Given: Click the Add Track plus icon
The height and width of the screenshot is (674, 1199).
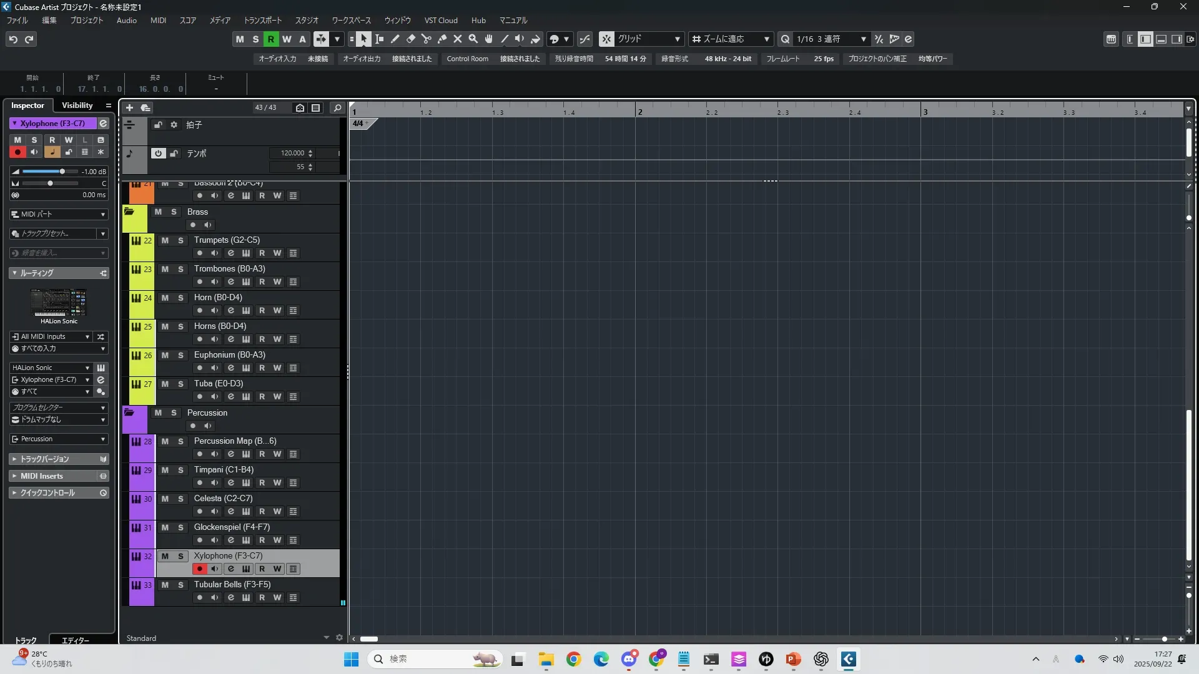Looking at the screenshot, I should click(x=129, y=107).
